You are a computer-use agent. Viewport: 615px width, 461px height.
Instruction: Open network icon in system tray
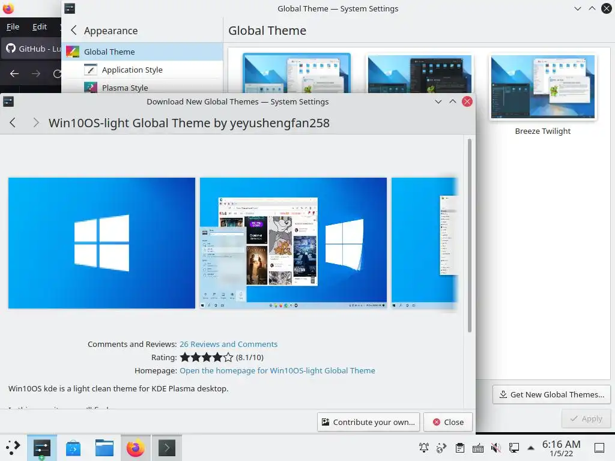pos(514,448)
